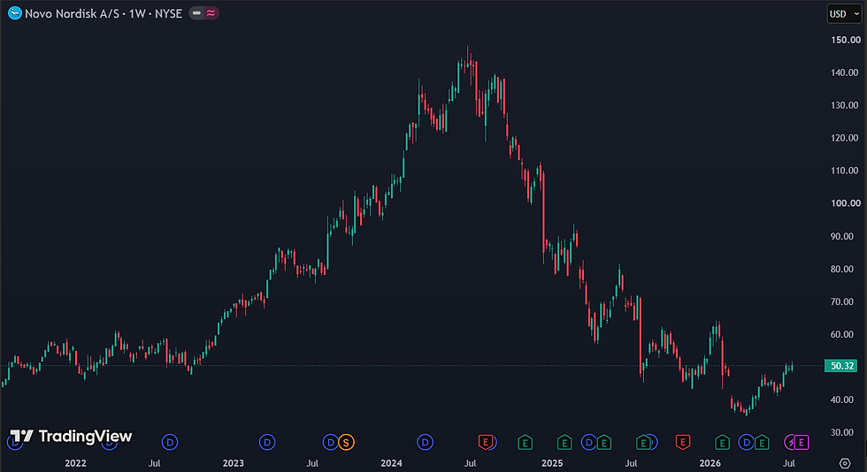This screenshot has width=867, height=472.
Task: Open chart settings gear on time axis
Action: pyautogui.click(x=844, y=463)
